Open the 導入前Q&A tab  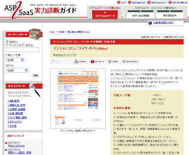(170, 15)
